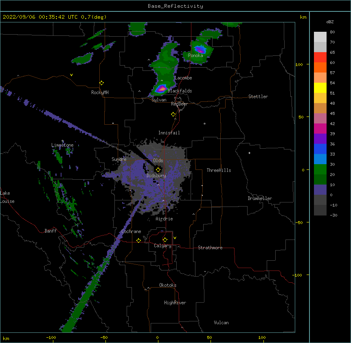Click the Base_Reflectivity title
Screen dimensions: 351x343
tap(175, 6)
